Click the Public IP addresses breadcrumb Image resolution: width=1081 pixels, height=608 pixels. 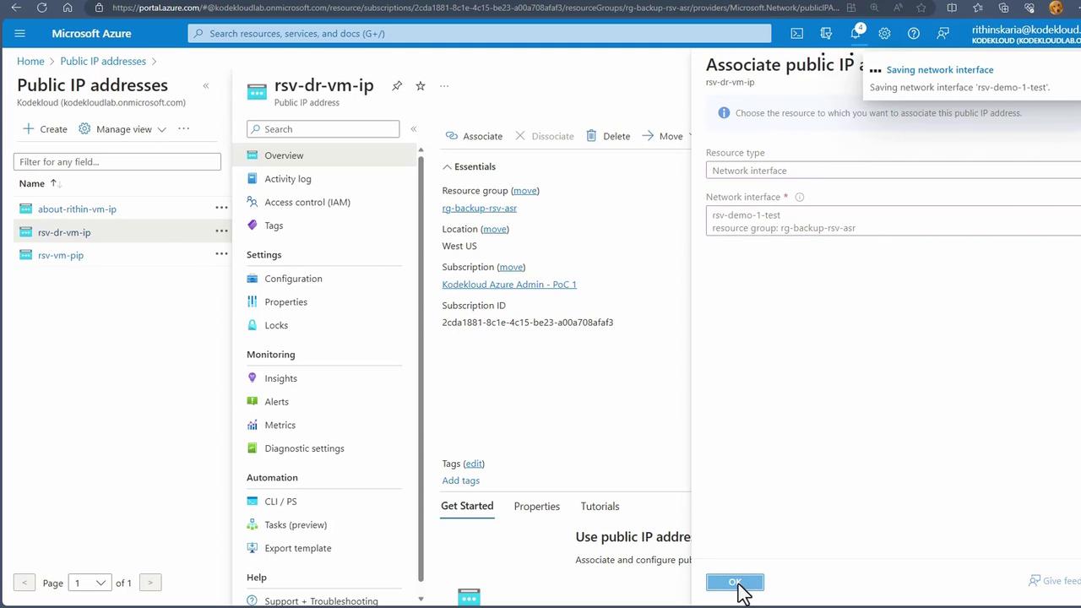pyautogui.click(x=103, y=62)
